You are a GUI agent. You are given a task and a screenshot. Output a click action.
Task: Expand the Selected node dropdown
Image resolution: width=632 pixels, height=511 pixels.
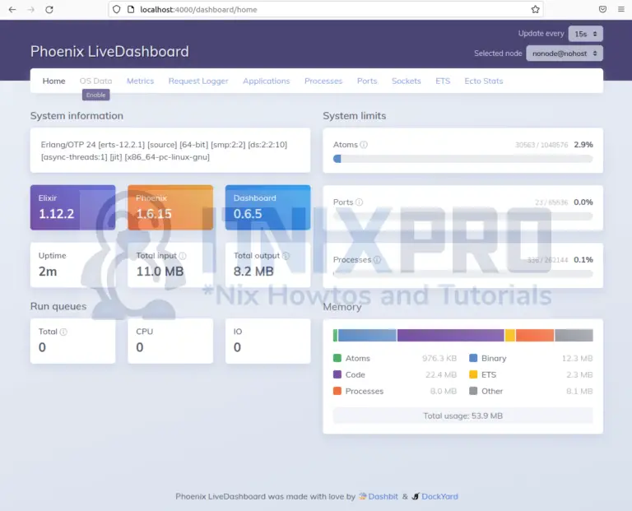click(x=565, y=53)
